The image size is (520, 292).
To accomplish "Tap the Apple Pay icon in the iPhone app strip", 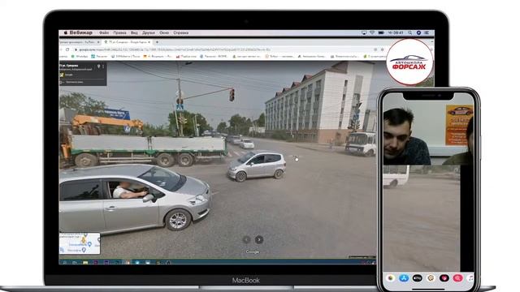I will [417, 278].
